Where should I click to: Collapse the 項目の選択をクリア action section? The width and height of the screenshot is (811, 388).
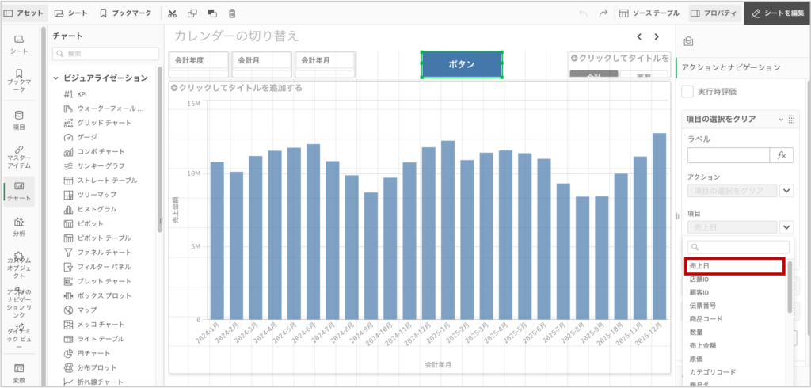click(781, 119)
